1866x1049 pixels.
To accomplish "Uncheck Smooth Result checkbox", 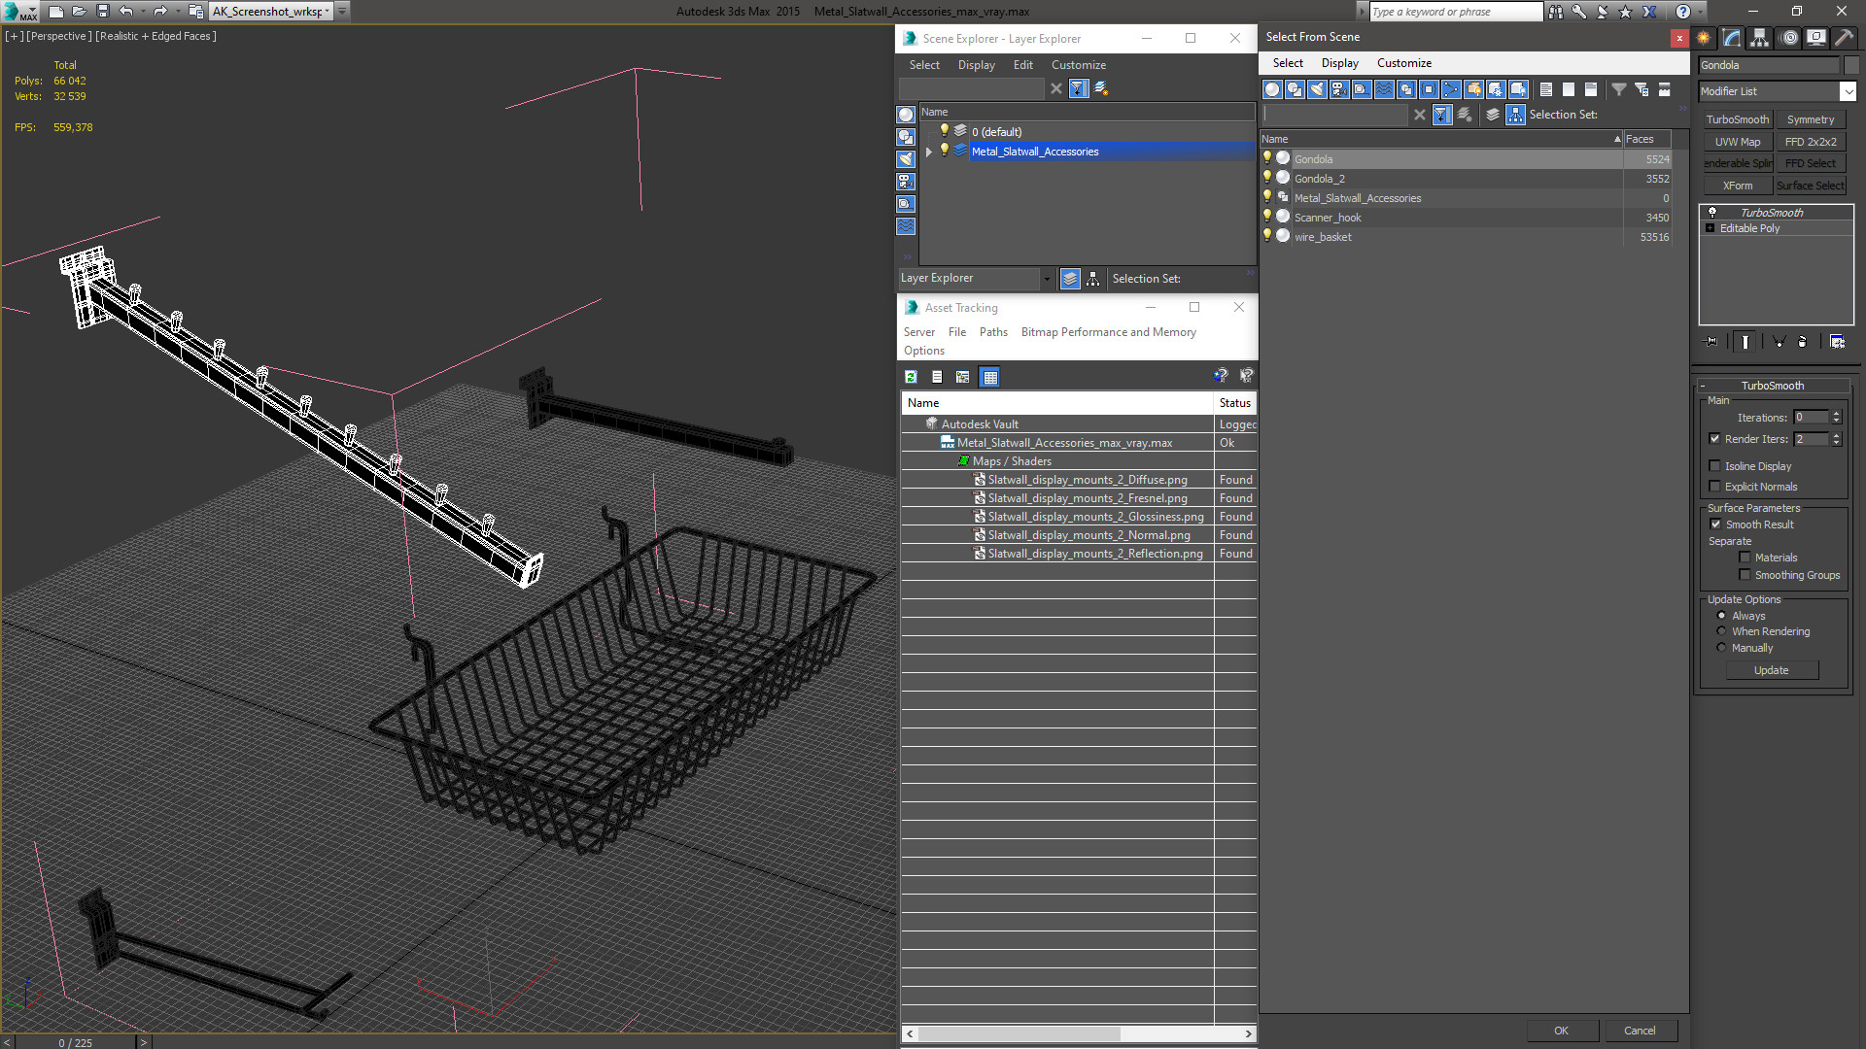I will 1715,524.
